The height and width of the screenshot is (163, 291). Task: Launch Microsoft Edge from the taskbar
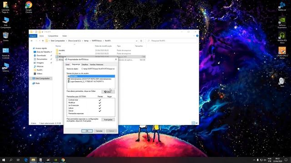point(26,160)
